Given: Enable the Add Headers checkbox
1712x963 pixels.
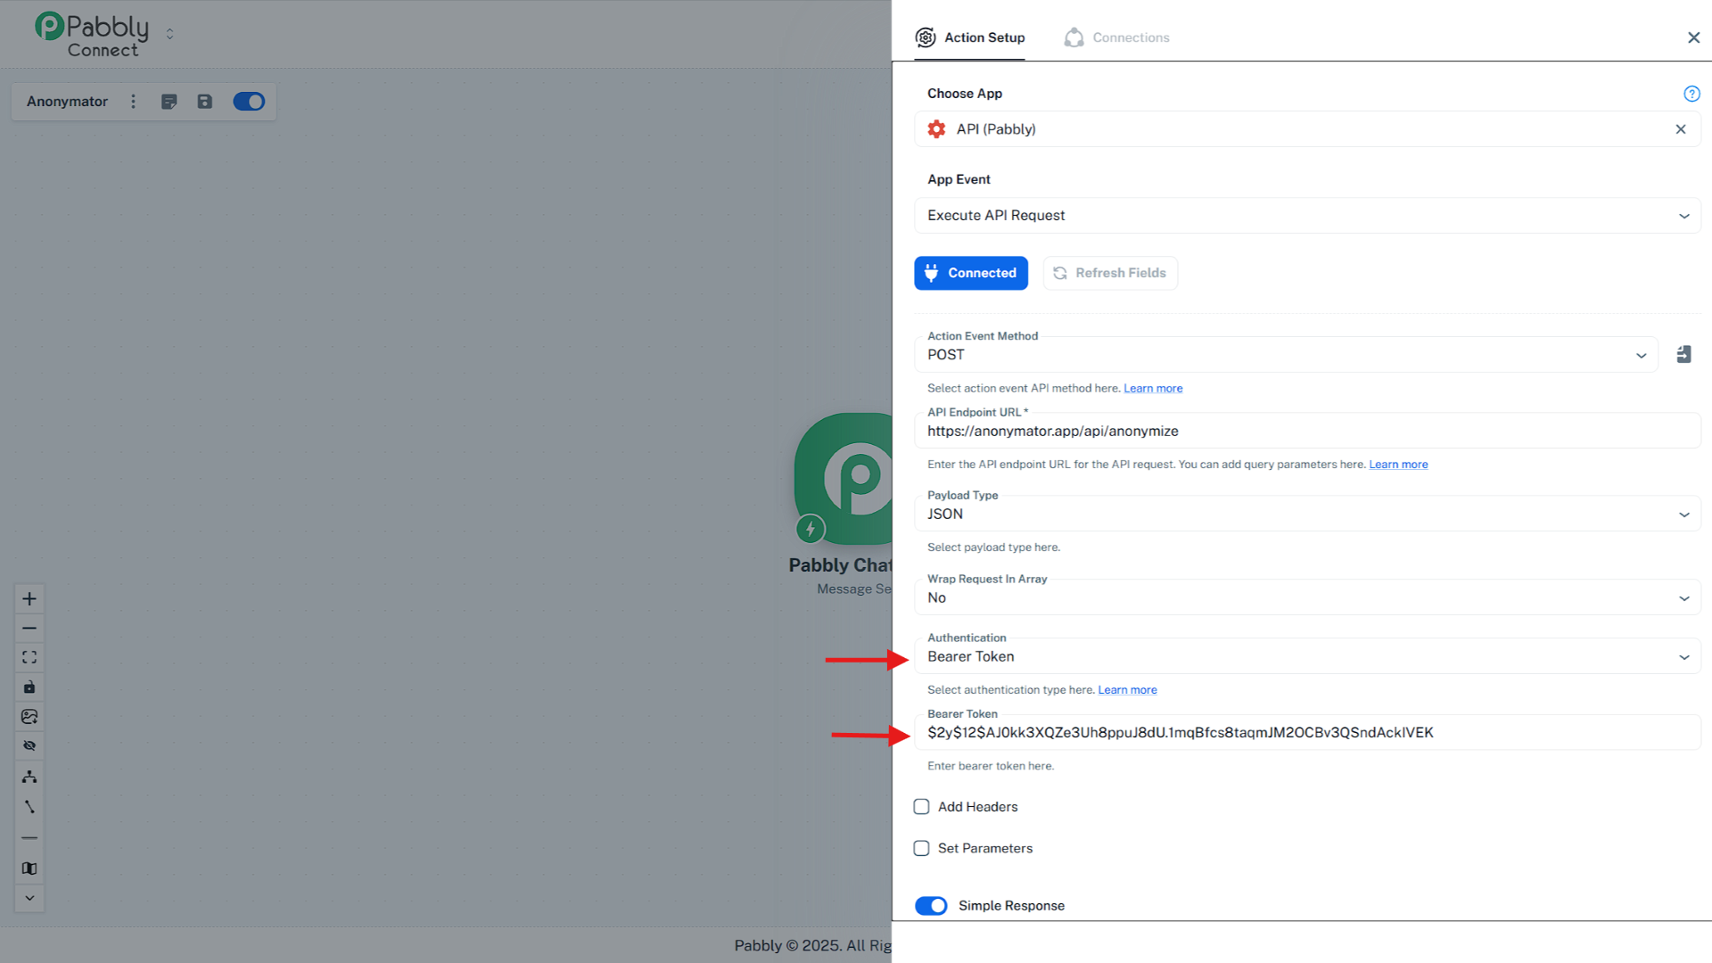Looking at the screenshot, I should click(921, 806).
